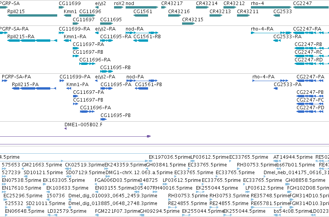Click the SD10121.5prime EST label
329x217 pixels.
pos(43,173)
